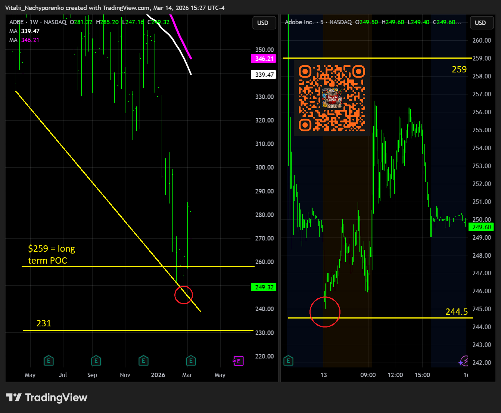The width and height of the screenshot is (501, 413).
Task: Open USD currency selector on Adobe Inc. chart
Action: (x=482, y=23)
